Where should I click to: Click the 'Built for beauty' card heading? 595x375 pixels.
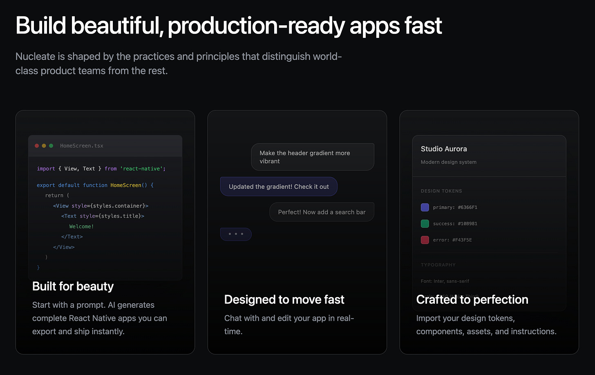(73, 286)
